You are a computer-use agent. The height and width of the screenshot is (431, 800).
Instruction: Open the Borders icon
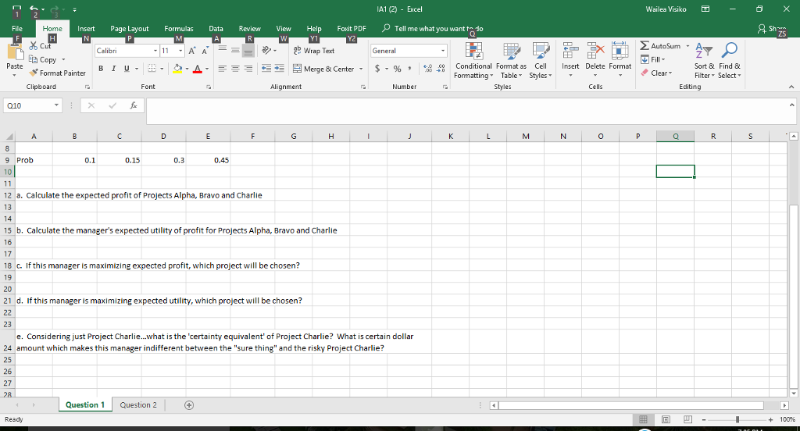click(152, 69)
